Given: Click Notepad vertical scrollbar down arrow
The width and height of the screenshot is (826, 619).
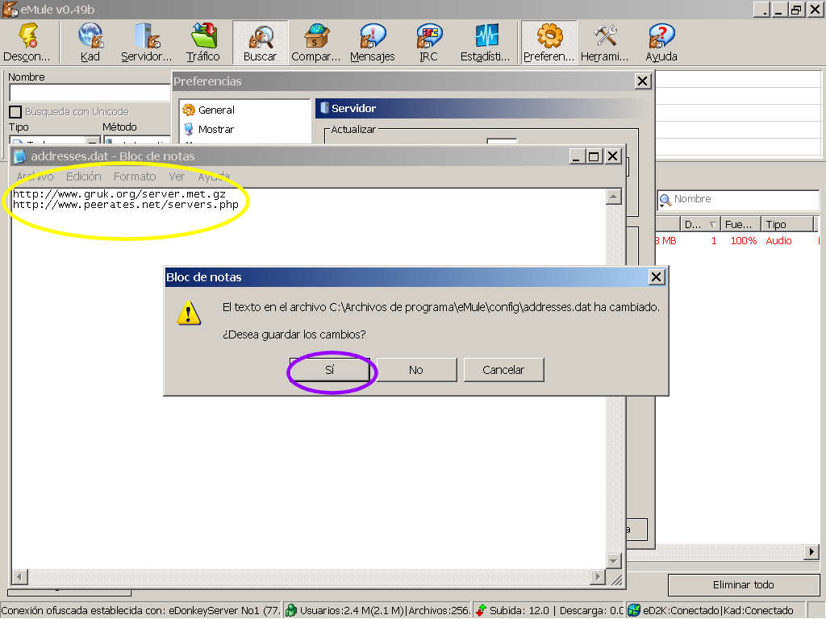Looking at the screenshot, I should coord(614,560).
